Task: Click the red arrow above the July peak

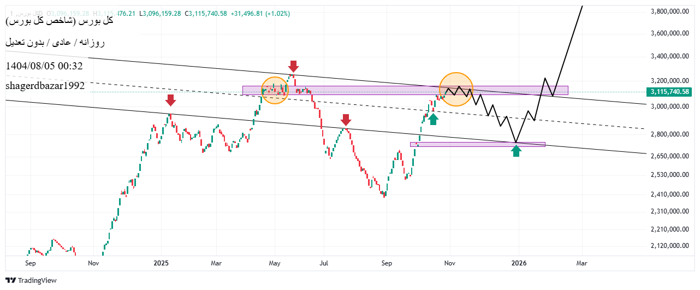Action: point(345,120)
